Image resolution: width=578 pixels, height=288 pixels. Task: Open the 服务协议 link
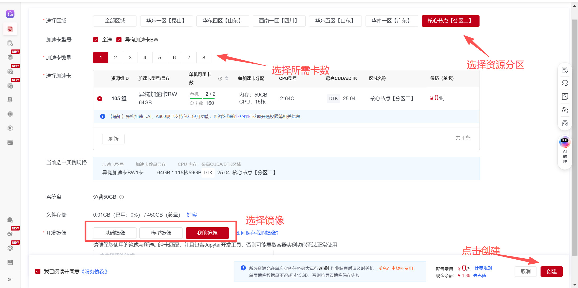pos(95,272)
